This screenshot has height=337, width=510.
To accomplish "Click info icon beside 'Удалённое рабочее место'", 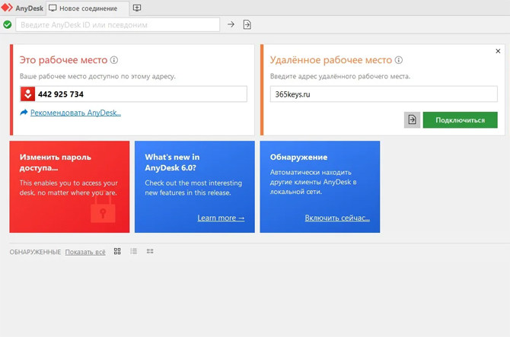I will [399, 60].
